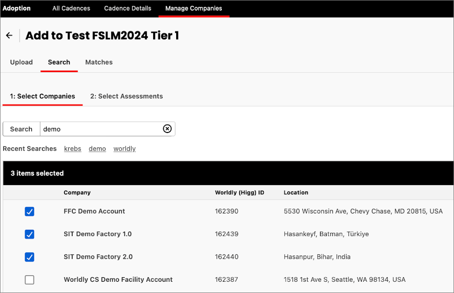Click into the demo search input field
This screenshot has width=454, height=293.
point(101,129)
